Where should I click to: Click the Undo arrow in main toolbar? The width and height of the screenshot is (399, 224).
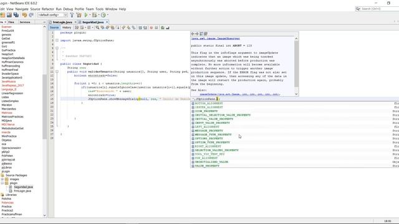24,15
